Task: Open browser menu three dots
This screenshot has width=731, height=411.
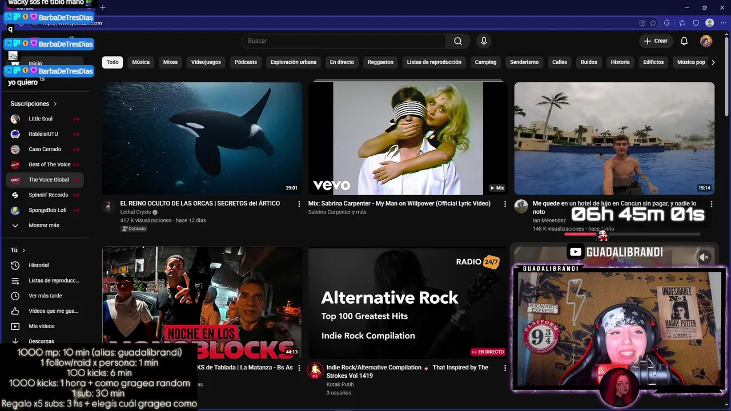Action: pos(723,23)
